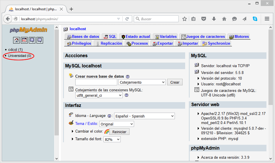
Task: Open the Importar tab
Action: pyautogui.click(x=188, y=43)
